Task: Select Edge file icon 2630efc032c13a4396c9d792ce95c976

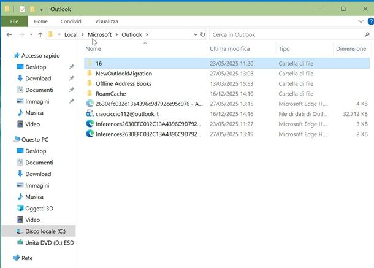Action: (x=90, y=104)
